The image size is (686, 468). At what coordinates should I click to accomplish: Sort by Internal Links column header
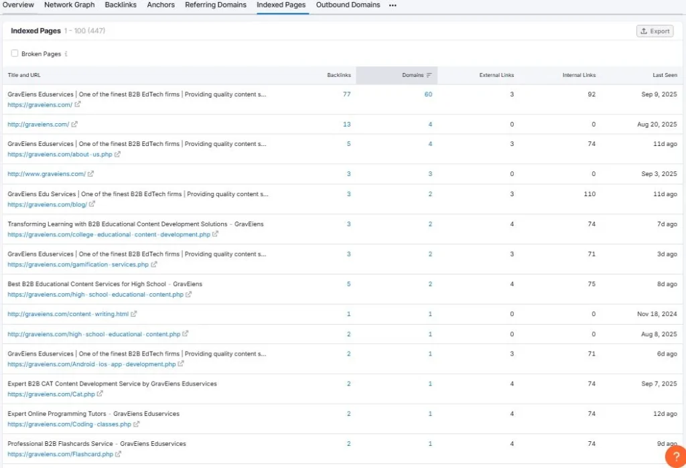pos(579,75)
